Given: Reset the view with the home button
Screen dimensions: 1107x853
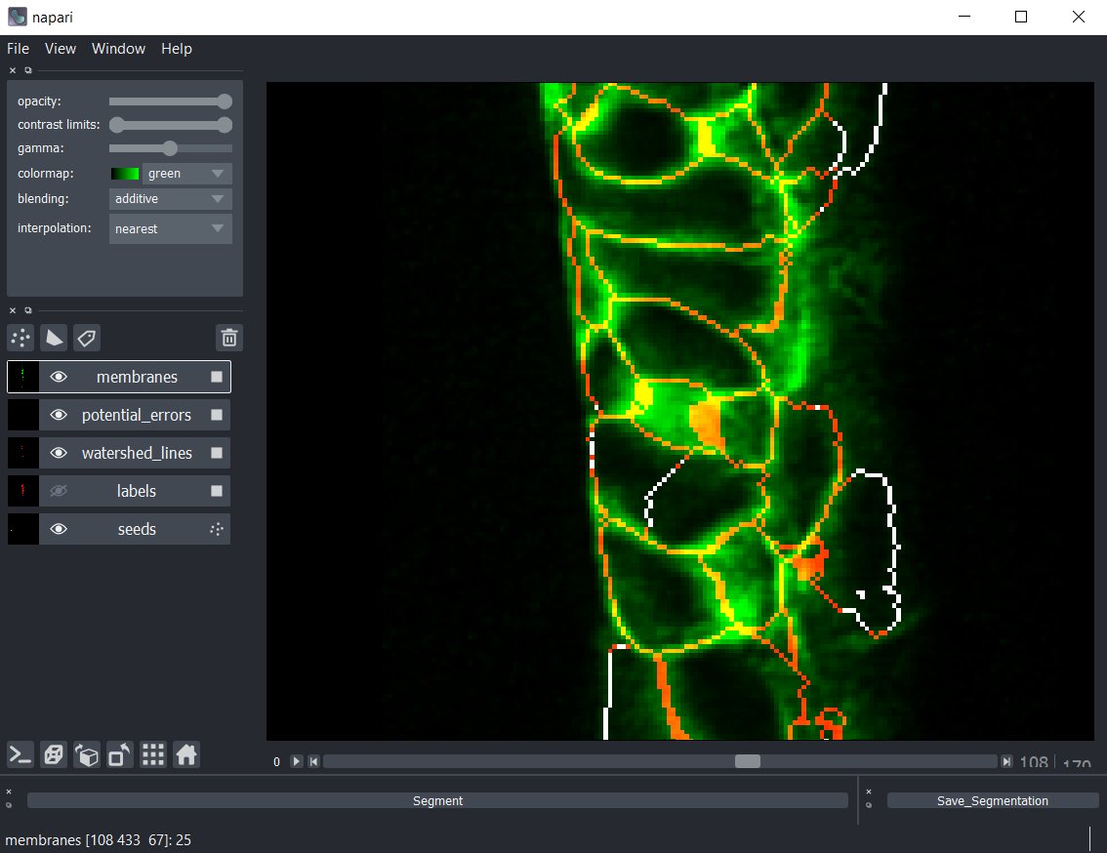Looking at the screenshot, I should (186, 754).
